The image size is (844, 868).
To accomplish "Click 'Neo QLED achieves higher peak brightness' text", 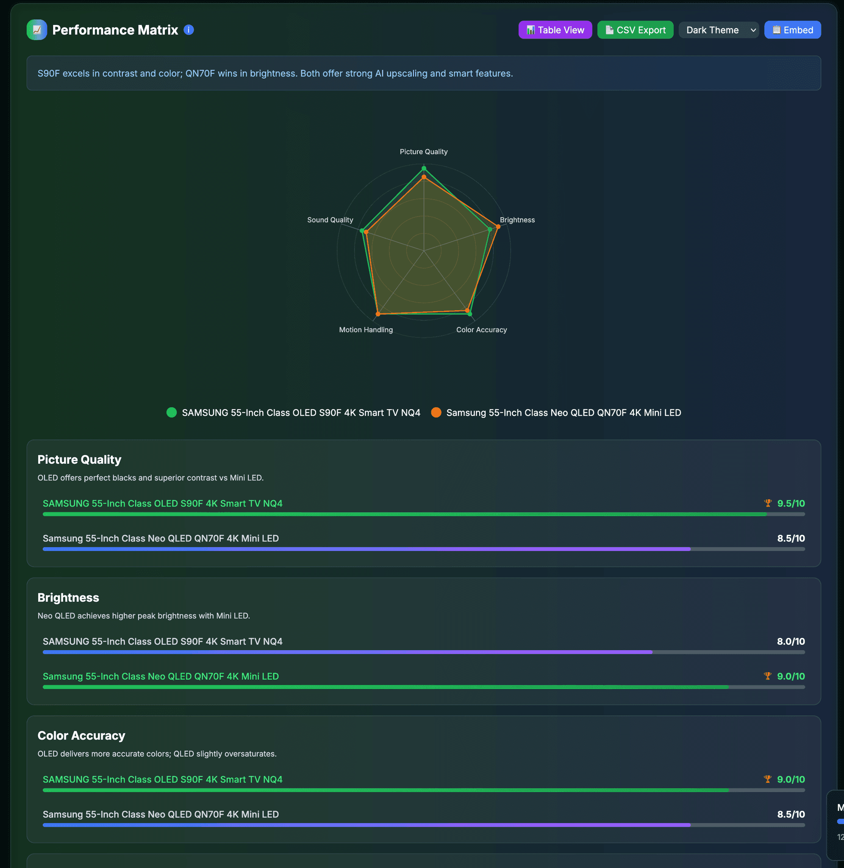I will [x=144, y=616].
